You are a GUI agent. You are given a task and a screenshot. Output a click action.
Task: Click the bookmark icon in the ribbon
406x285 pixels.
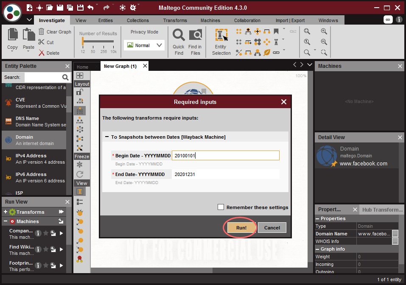coord(276,31)
